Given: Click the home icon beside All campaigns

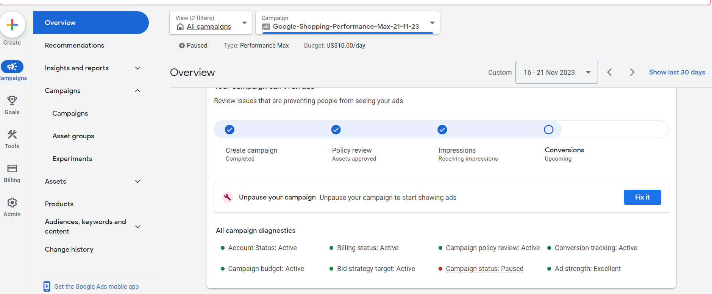Looking at the screenshot, I should 180,27.
